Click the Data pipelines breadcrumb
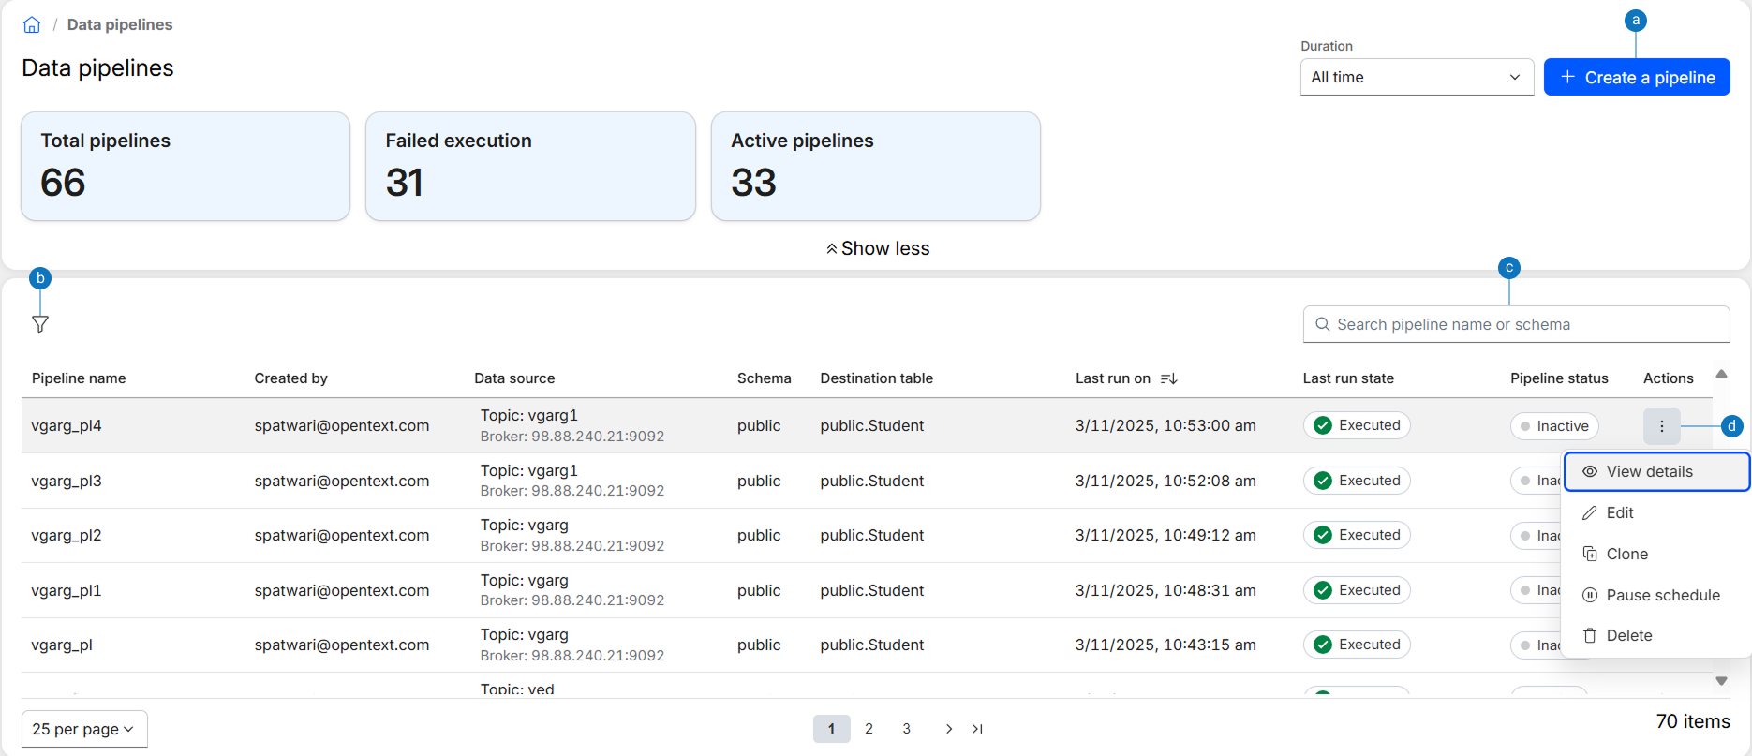The height and width of the screenshot is (756, 1752). [120, 24]
